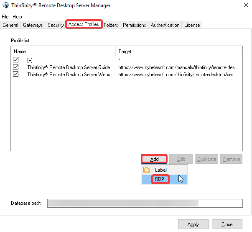Uncheck the Remote Desktop Server Guide profile
Image resolution: width=252 pixels, height=232 pixels.
pyautogui.click(x=15, y=67)
